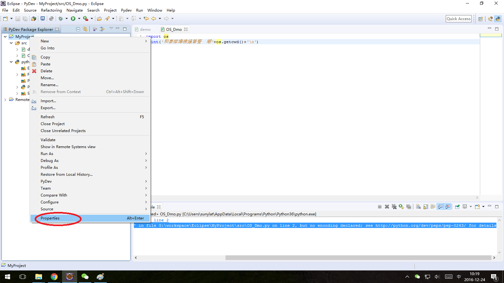
Task: Click the monitor terminal icon in main toolbar
Action: 43,19
